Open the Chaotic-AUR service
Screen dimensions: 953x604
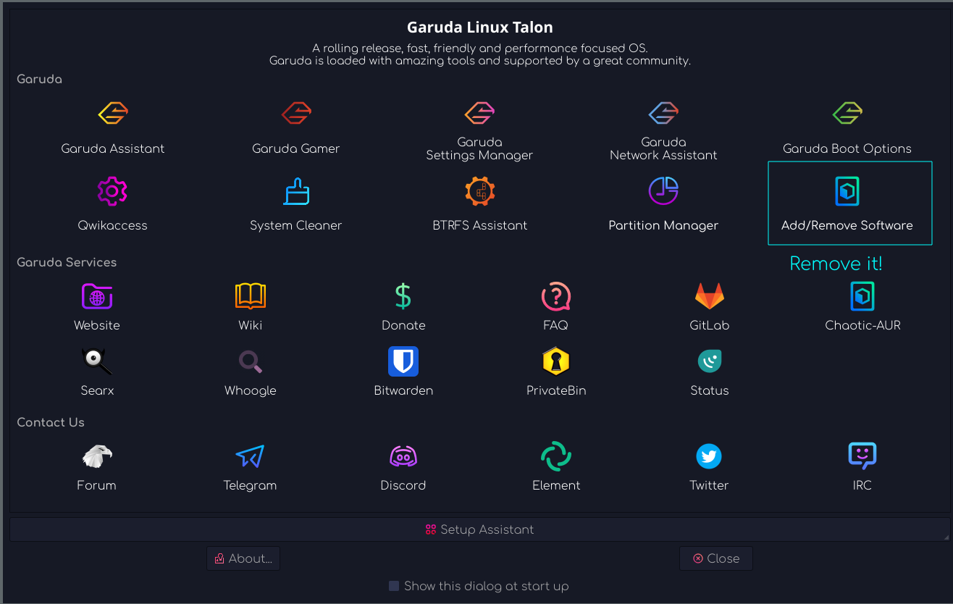[862, 296]
